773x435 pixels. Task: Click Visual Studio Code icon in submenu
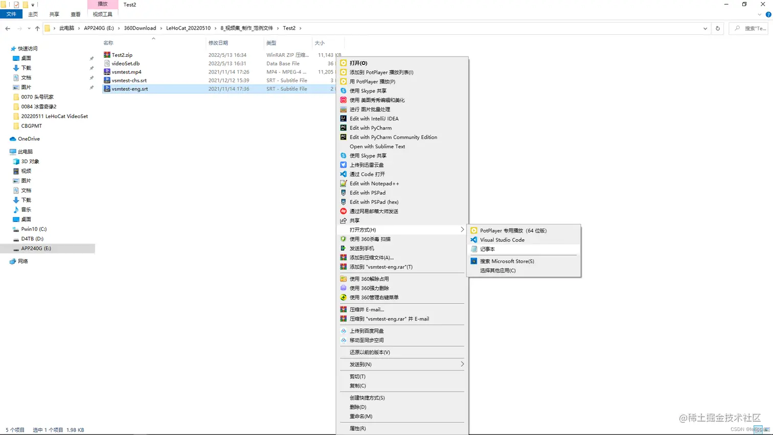tap(474, 240)
